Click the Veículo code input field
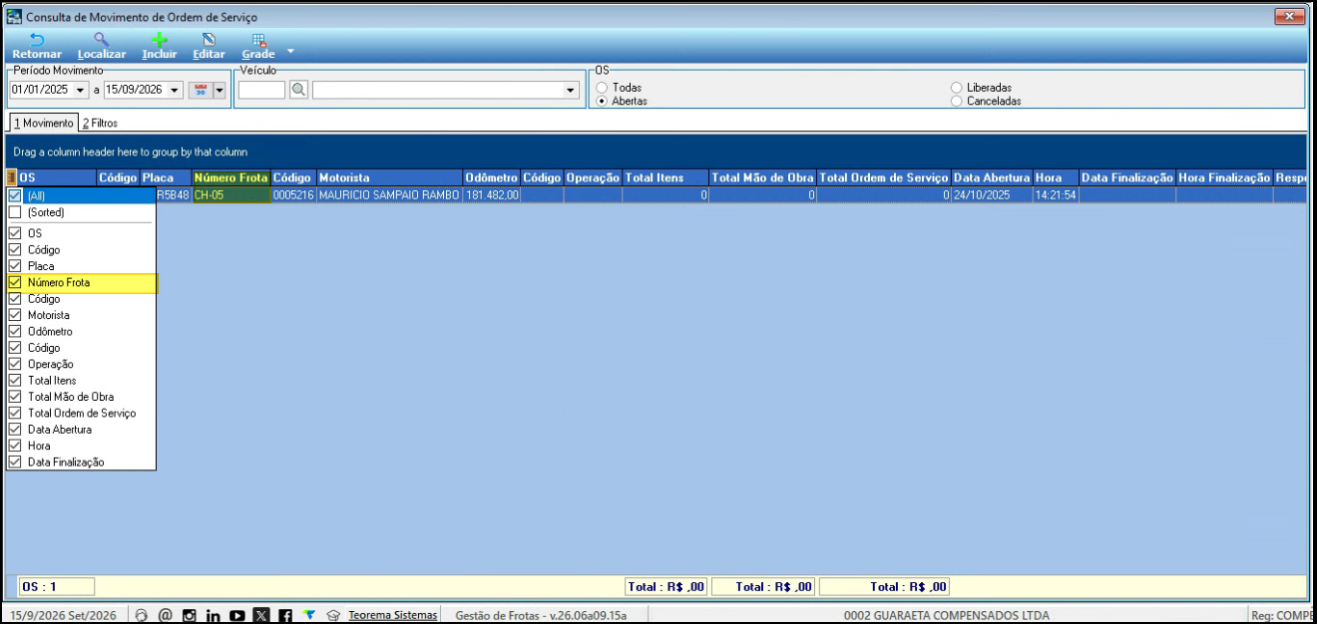This screenshot has width=1317, height=624. point(261,90)
